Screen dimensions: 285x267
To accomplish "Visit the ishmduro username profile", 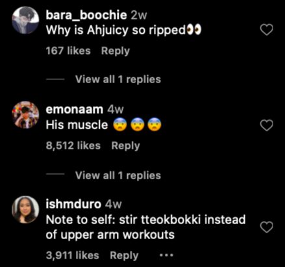I will pyautogui.click(x=73, y=204).
